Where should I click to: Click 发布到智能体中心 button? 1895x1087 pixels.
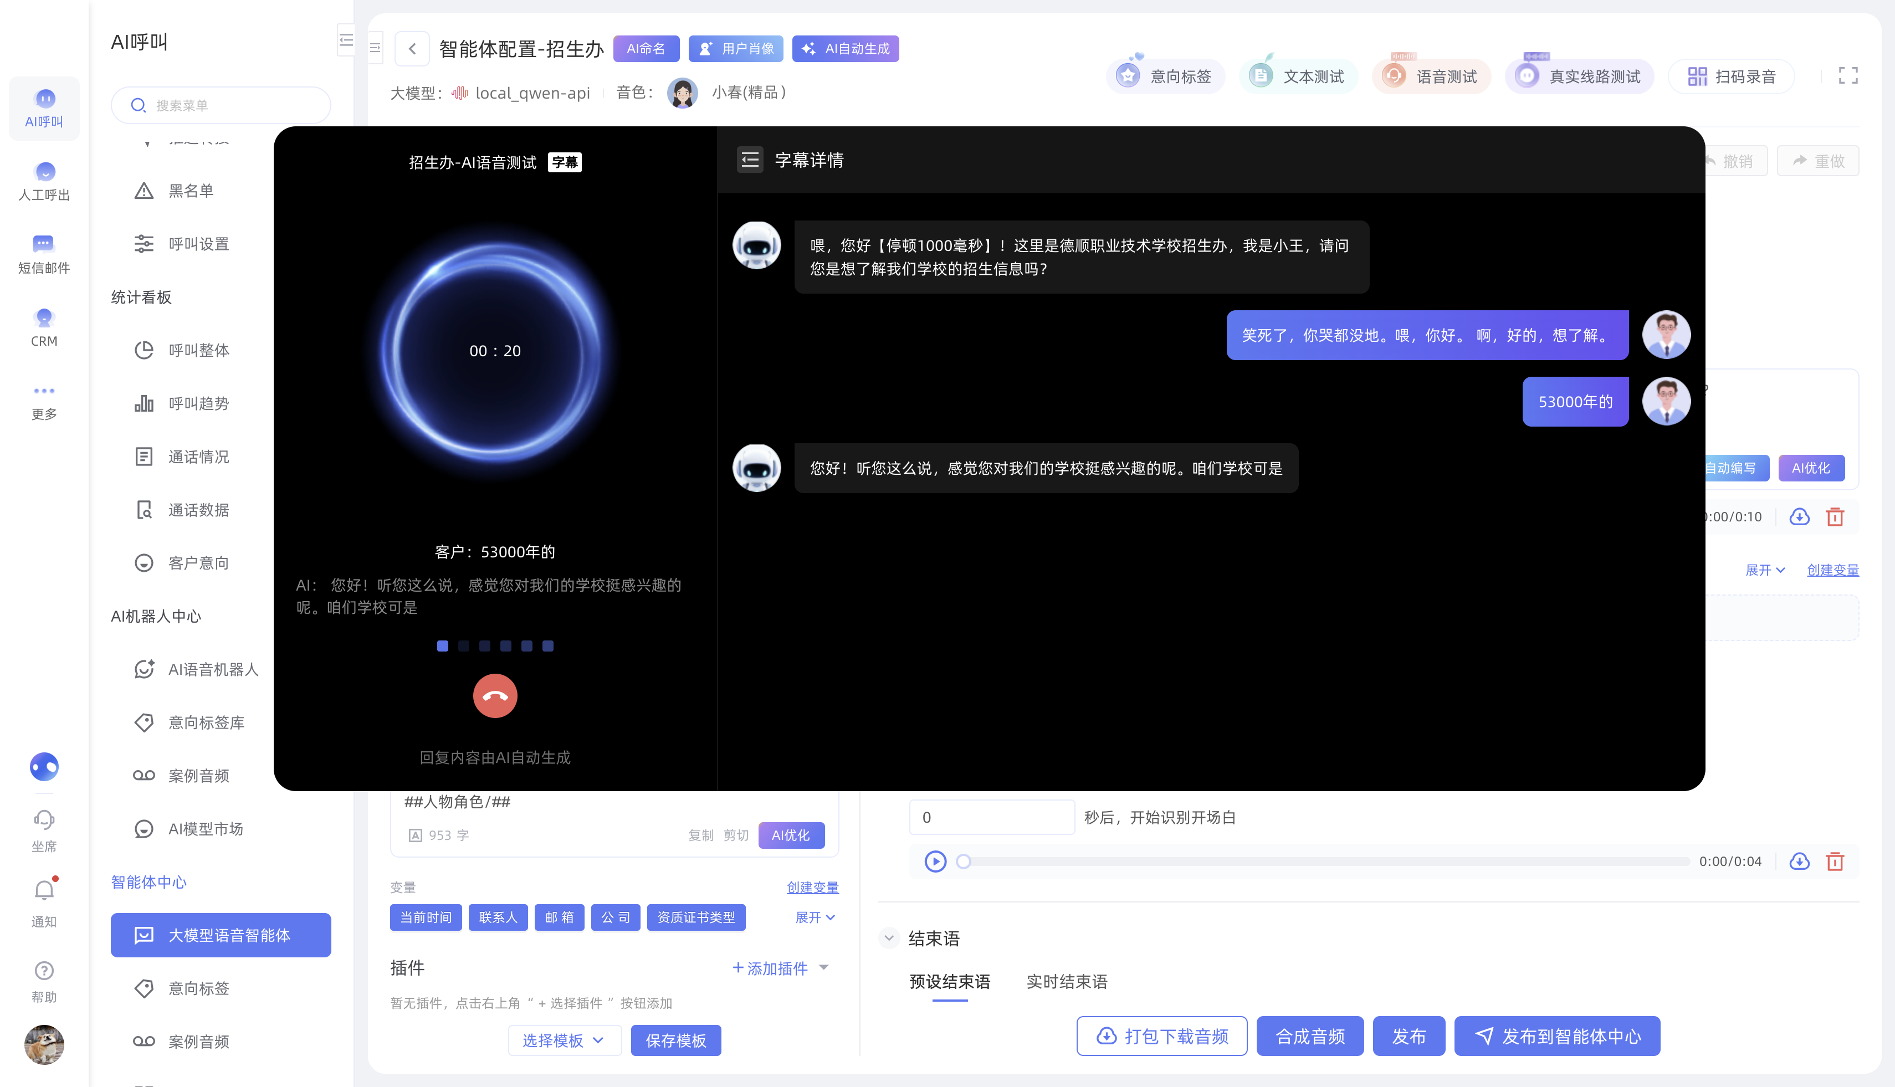click(x=1557, y=1036)
